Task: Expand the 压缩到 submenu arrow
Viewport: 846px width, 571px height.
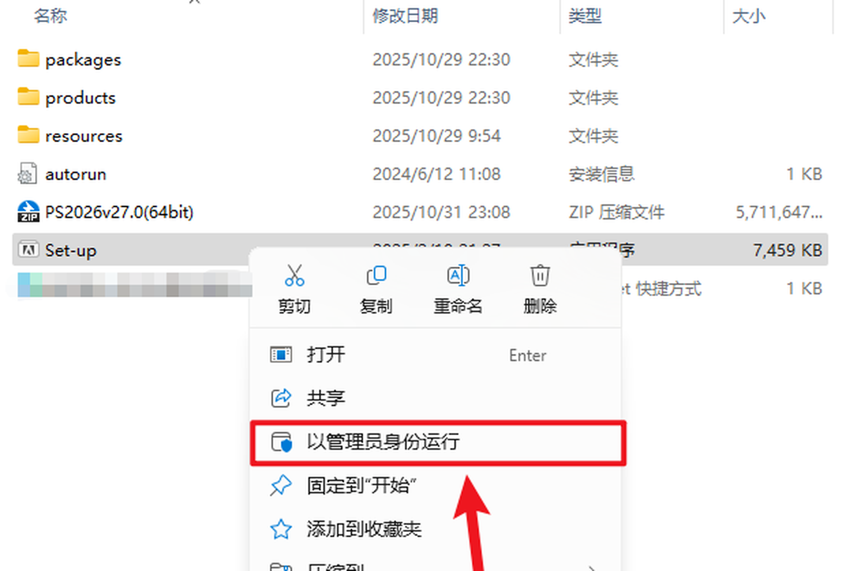Action: pos(592,568)
